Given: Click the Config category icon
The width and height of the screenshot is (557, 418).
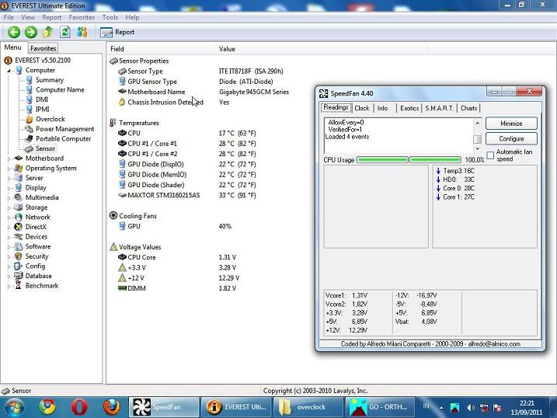Looking at the screenshot, I should click(x=18, y=266).
